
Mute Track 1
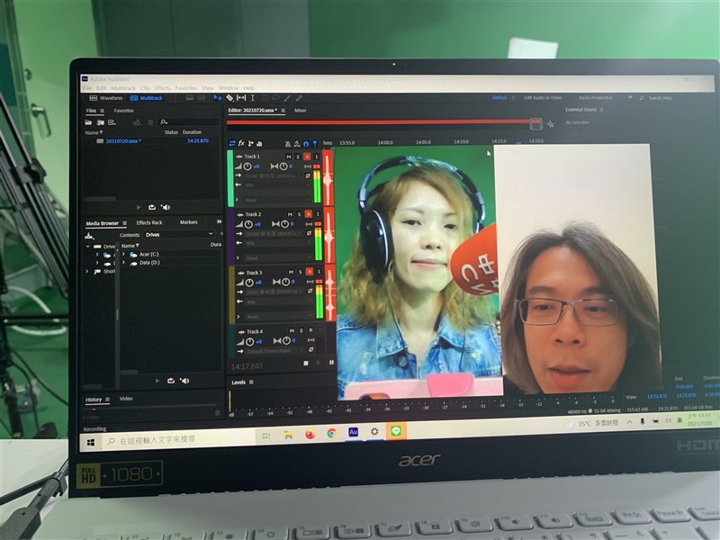[x=288, y=157]
